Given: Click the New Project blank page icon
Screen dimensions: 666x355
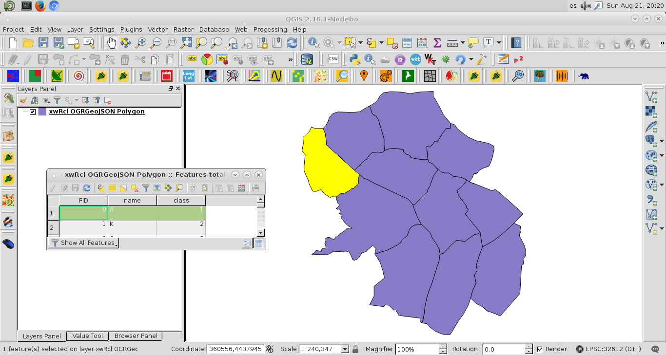Looking at the screenshot, I should [13, 43].
